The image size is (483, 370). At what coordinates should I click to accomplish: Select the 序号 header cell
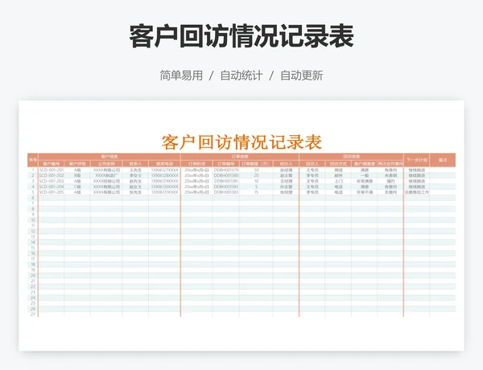33,160
